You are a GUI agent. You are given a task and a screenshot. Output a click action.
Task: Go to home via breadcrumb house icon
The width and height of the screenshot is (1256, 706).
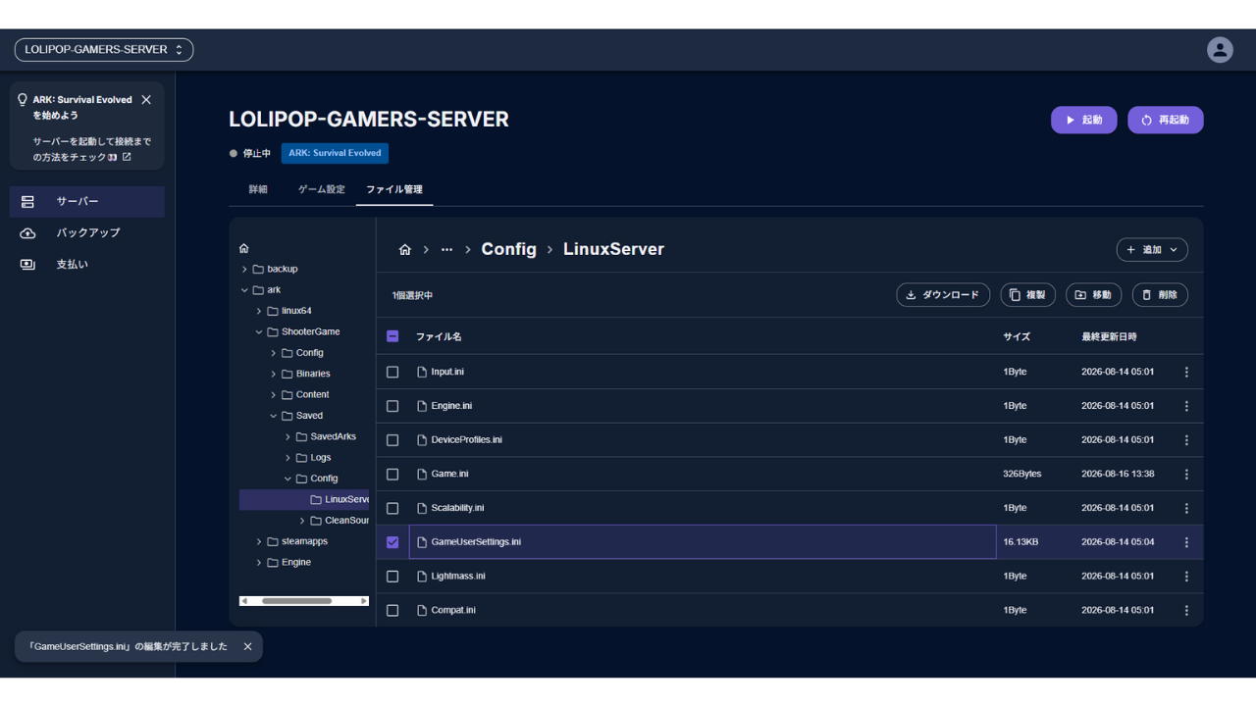tap(404, 250)
